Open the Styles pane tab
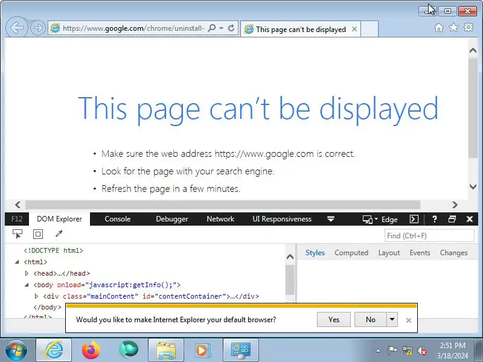 tap(315, 253)
